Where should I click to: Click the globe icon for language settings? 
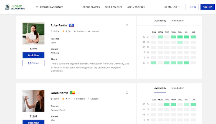[166, 7]
